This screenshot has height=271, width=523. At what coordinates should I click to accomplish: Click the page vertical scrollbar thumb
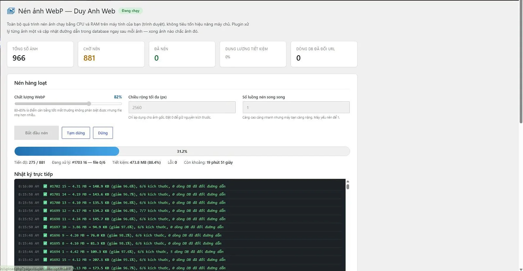point(521,62)
